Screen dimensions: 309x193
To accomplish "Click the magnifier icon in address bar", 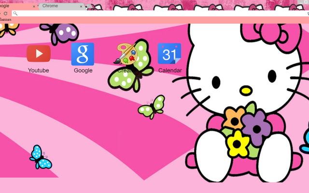I will point(15,14).
